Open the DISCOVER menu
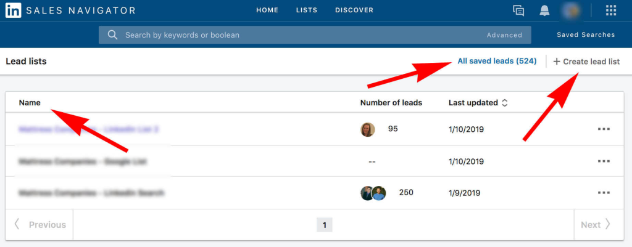 coord(354,10)
